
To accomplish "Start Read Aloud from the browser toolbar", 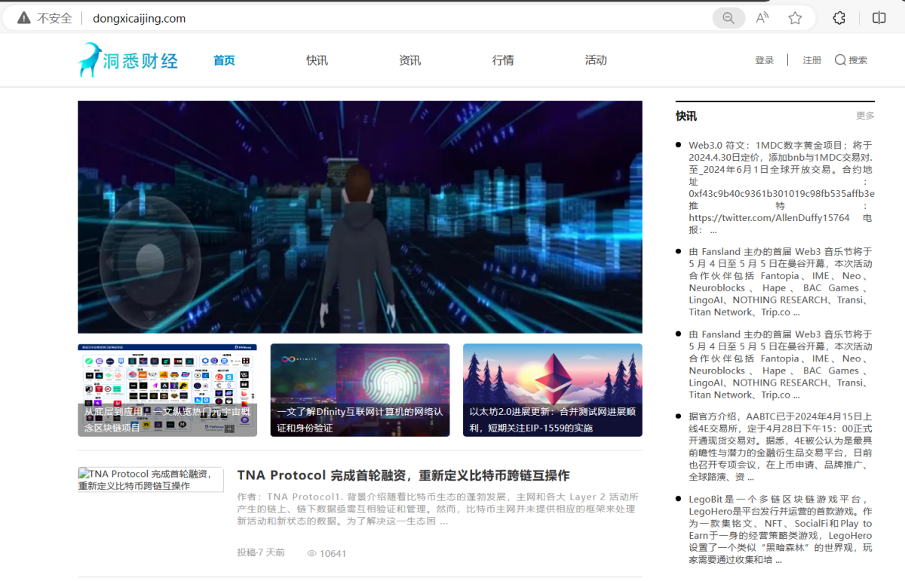I will tap(762, 17).
